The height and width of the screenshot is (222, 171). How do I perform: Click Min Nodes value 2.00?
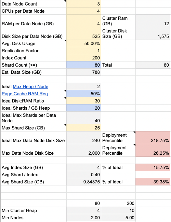coord(84,218)
